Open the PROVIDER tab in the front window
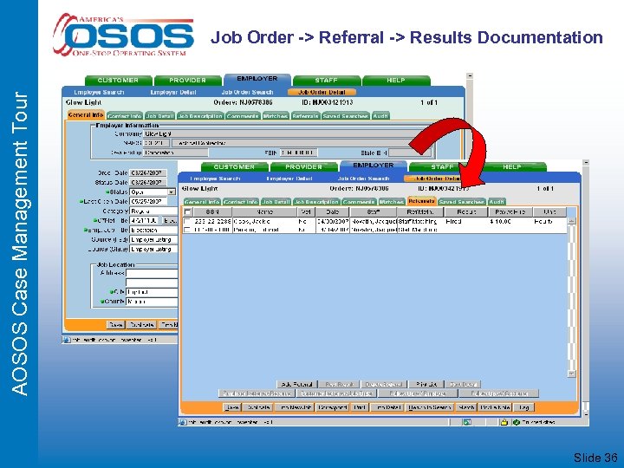The image size is (624, 468). [x=303, y=166]
